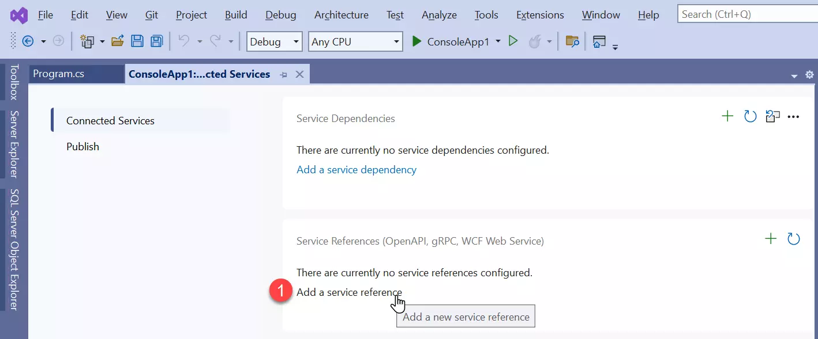Click the New Project toolbar icon
Image resolution: width=818 pixels, height=339 pixels.
coord(87,41)
